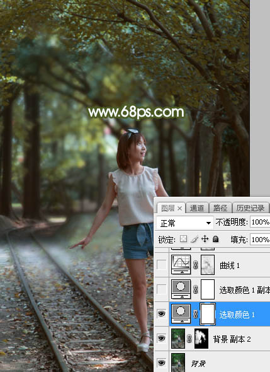Hide the 背景 副本 2 layer
Viewport: 270px width, 372px height.
click(162, 339)
